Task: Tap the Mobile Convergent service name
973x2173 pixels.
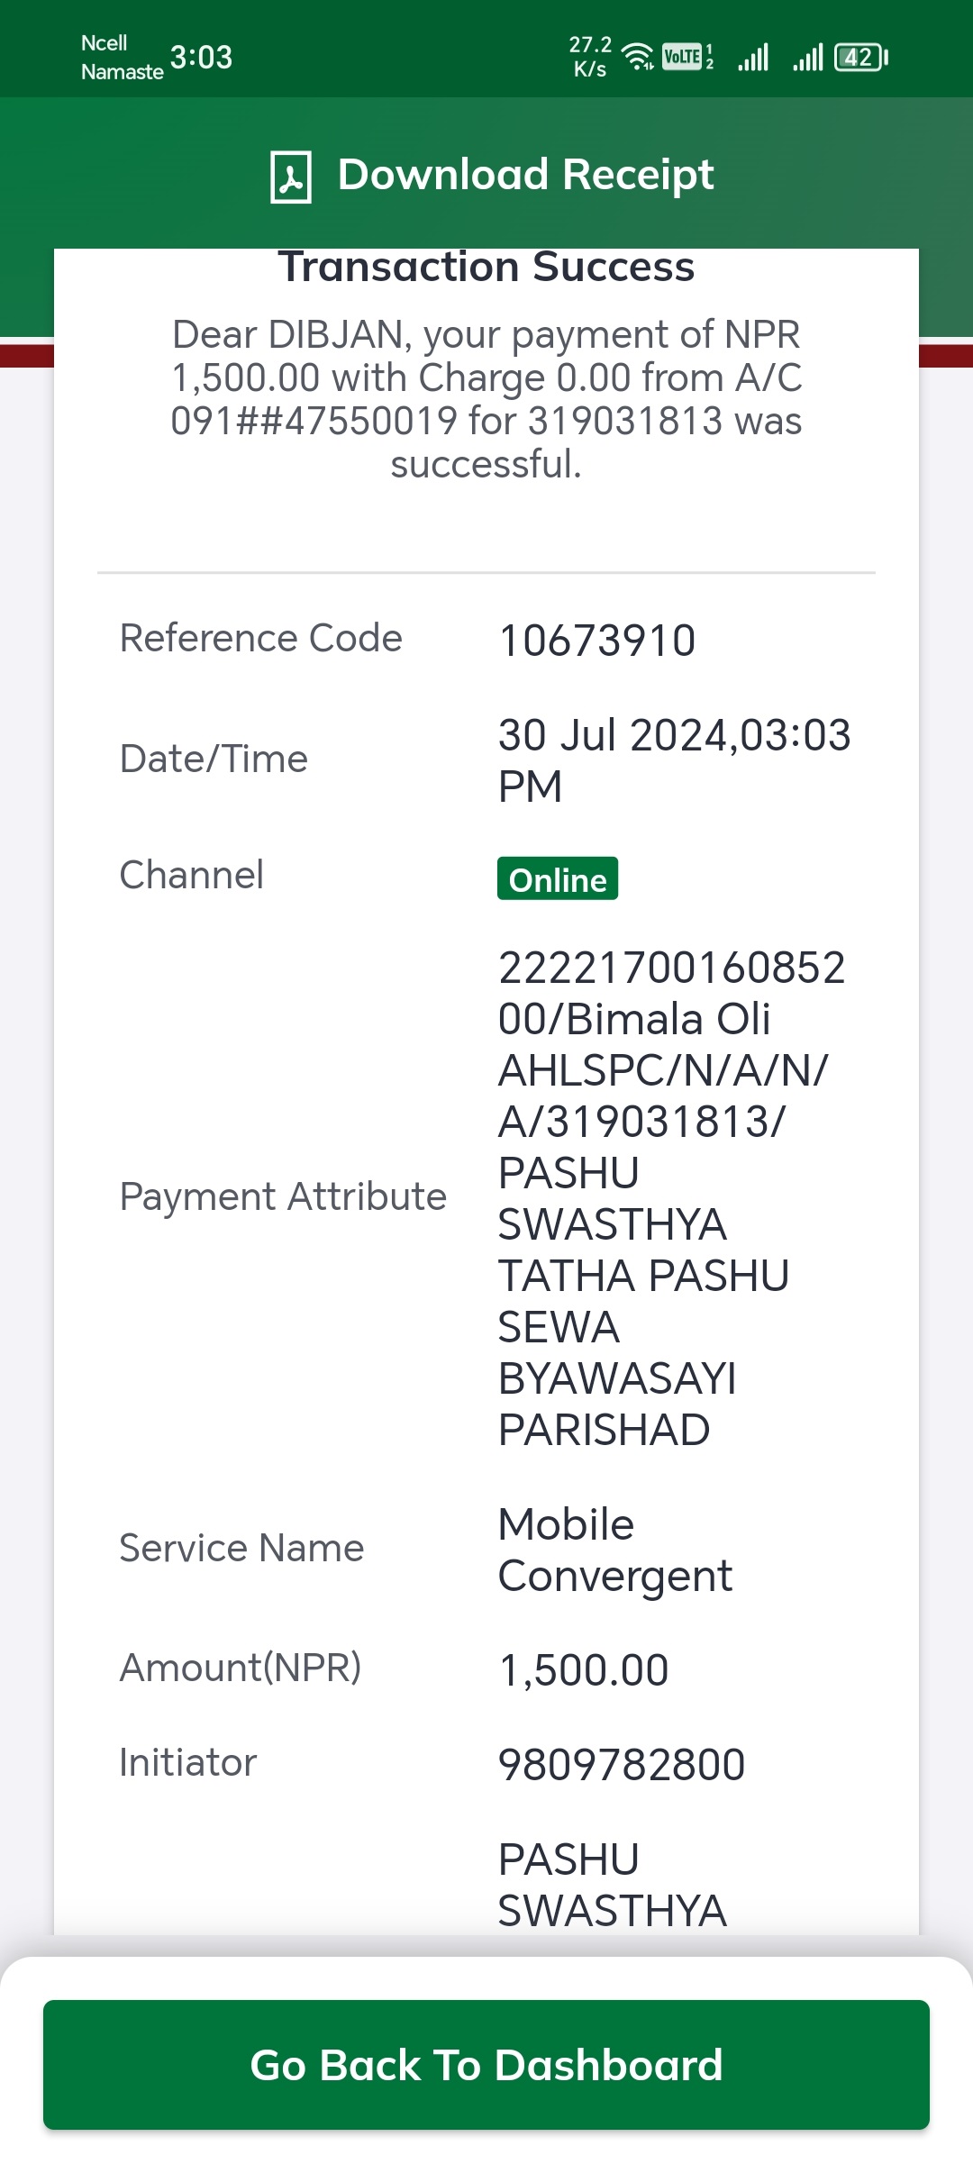Action: [615, 1550]
